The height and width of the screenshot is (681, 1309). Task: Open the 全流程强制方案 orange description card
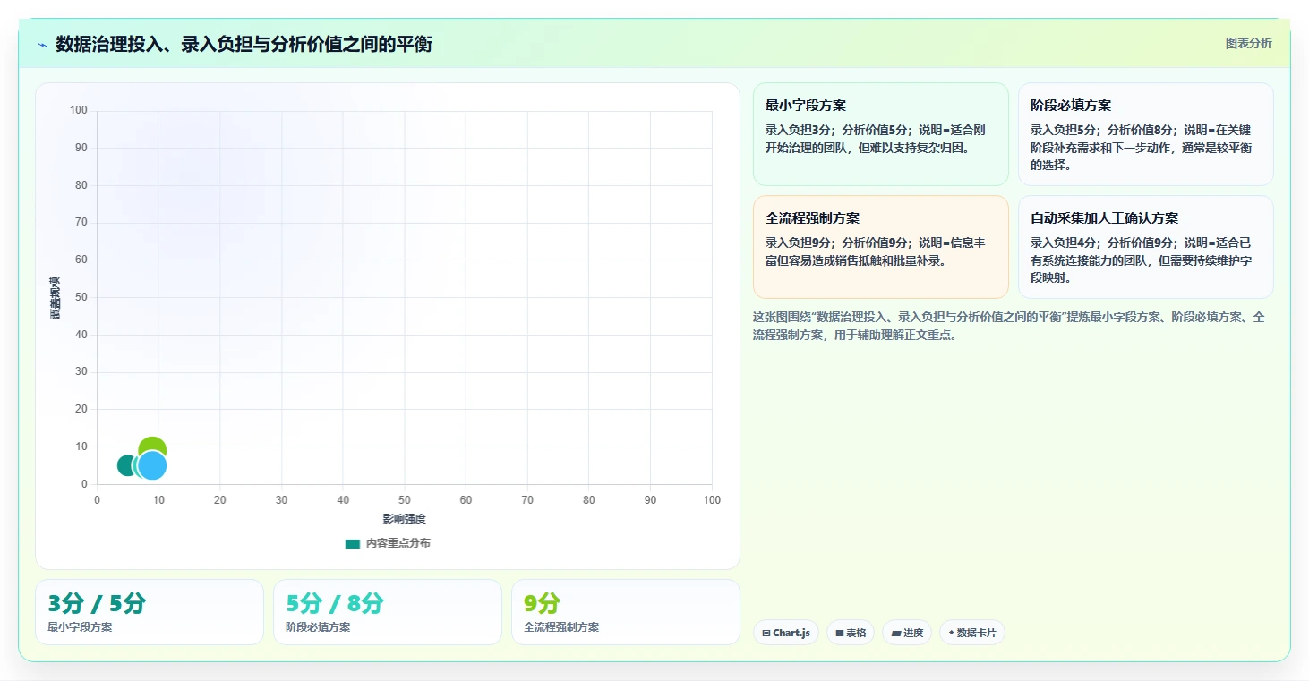(x=881, y=247)
